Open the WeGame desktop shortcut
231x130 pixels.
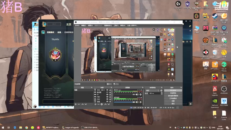tap(196, 17)
